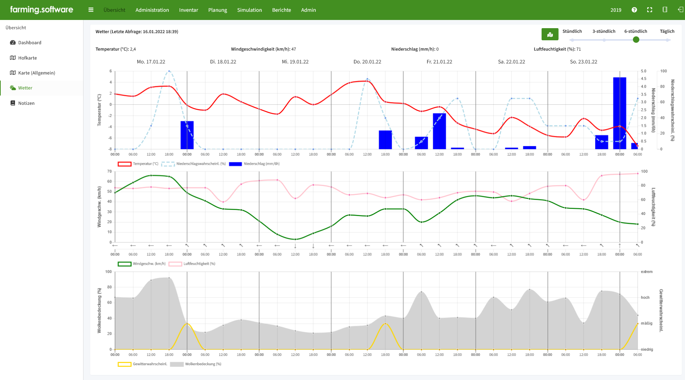This screenshot has width=685, height=380.
Task: Open Notizen from the sidebar
Action: click(x=41, y=103)
